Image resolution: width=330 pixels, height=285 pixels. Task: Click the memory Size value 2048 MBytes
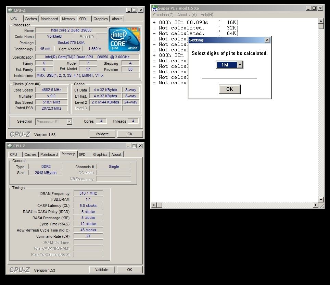pos(46,173)
